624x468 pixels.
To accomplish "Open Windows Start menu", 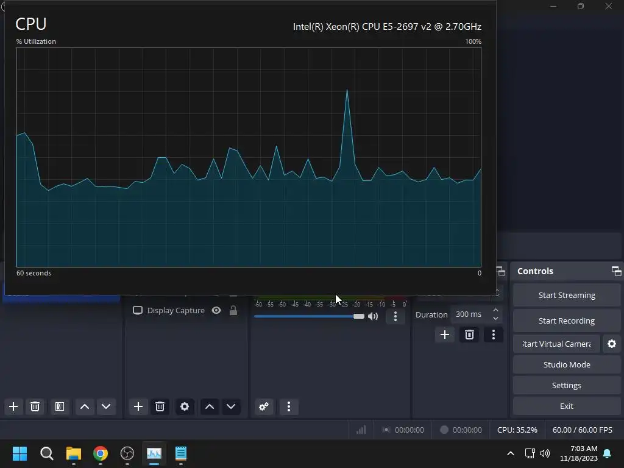I will [x=20, y=453].
